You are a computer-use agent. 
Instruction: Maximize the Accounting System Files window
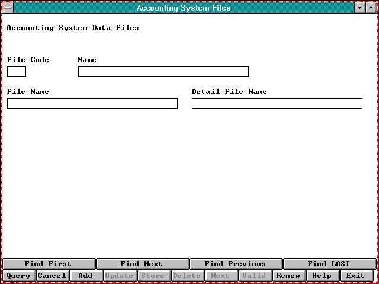coord(371,8)
